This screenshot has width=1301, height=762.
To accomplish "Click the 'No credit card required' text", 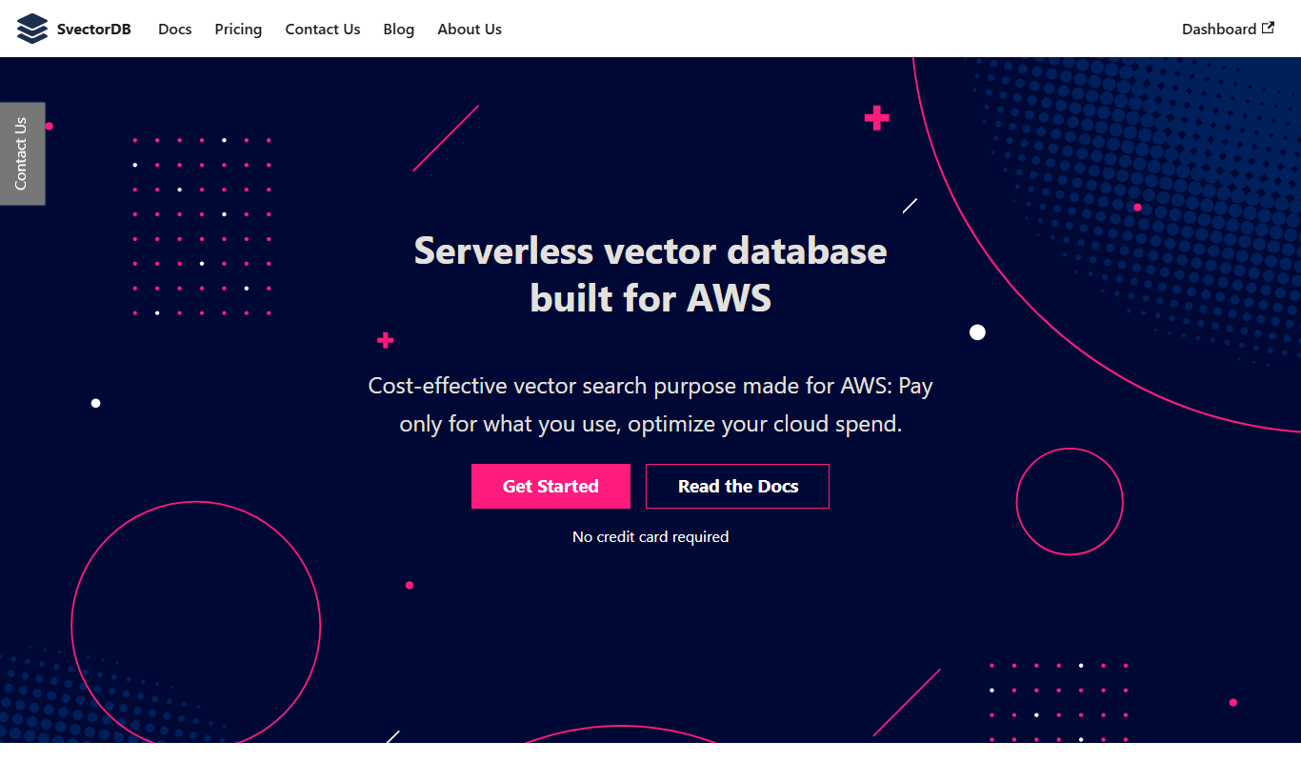I will 650,536.
